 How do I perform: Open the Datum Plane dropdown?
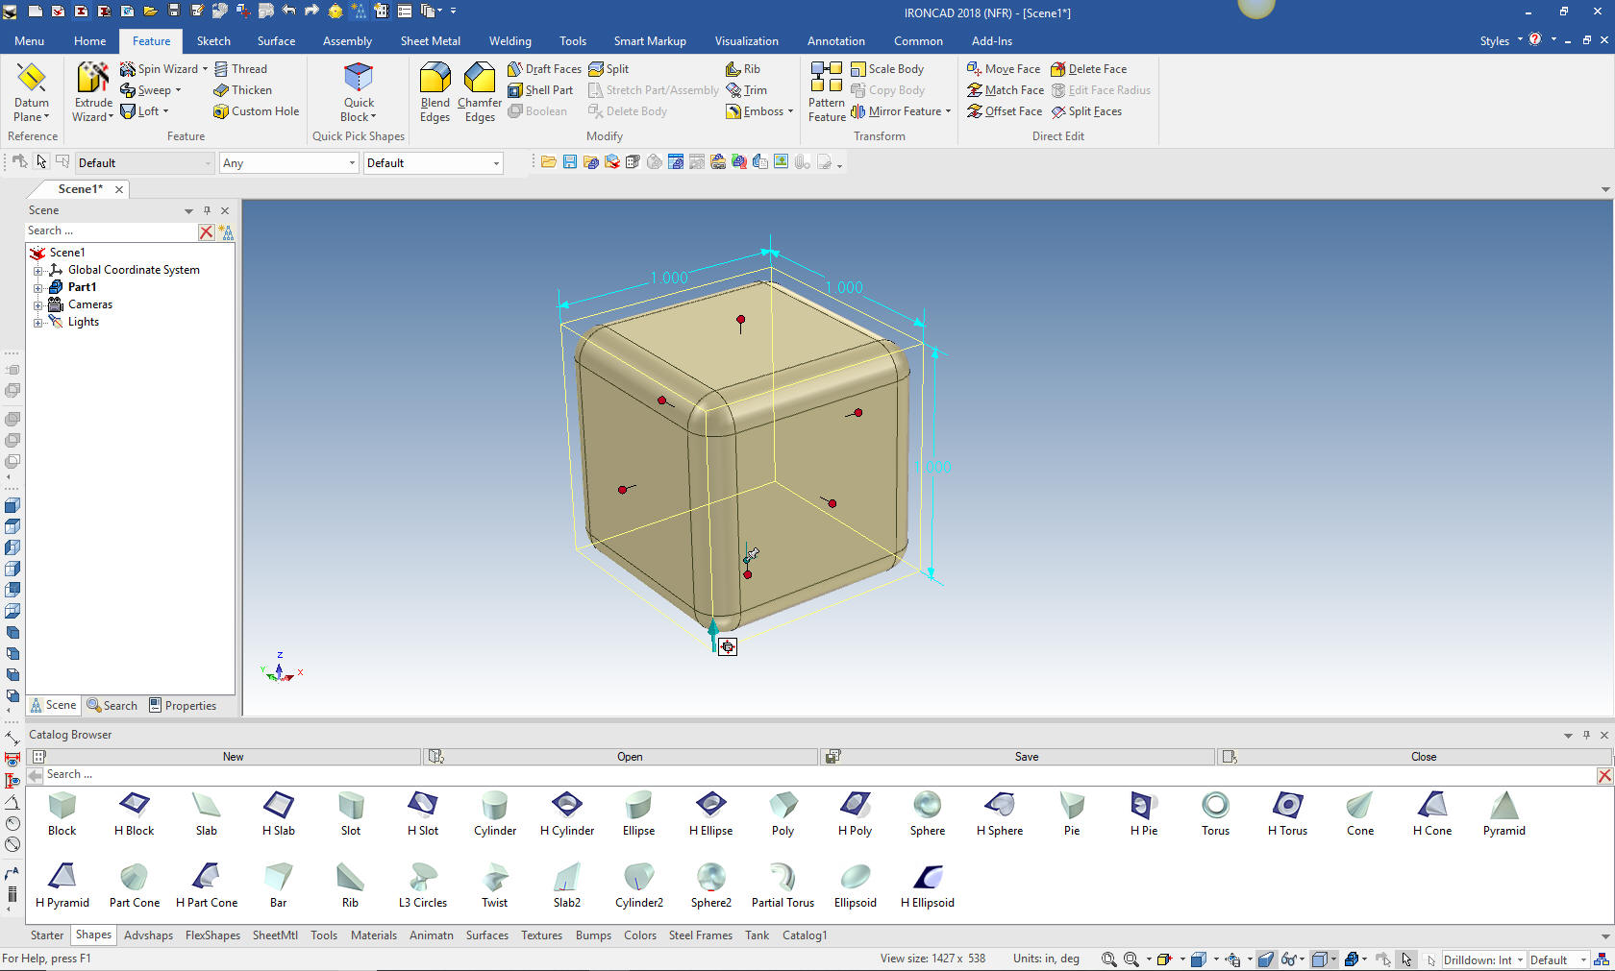pos(31,109)
